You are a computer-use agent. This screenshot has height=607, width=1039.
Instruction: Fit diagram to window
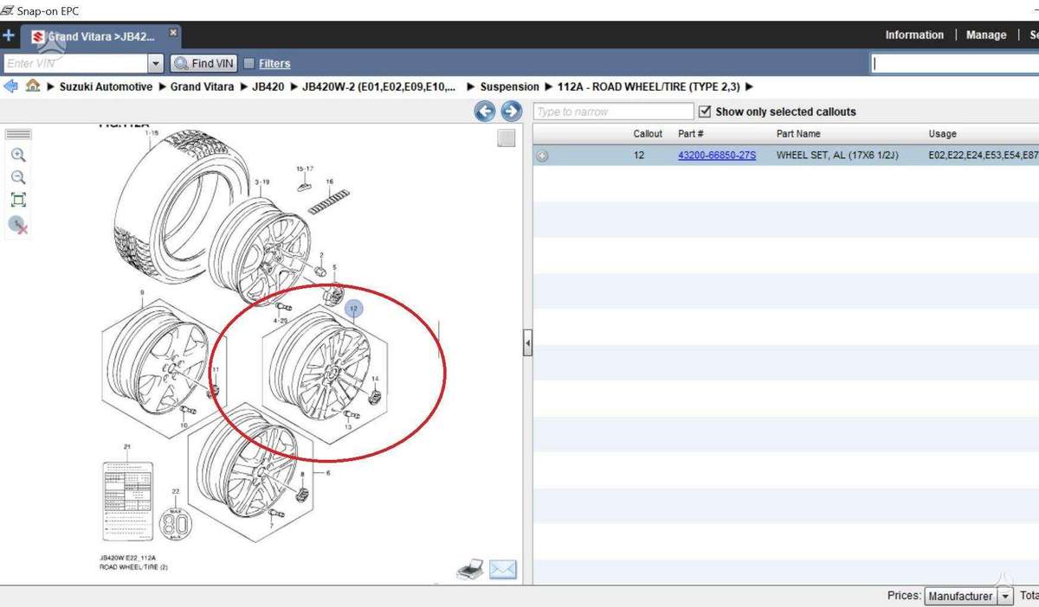[x=18, y=201]
